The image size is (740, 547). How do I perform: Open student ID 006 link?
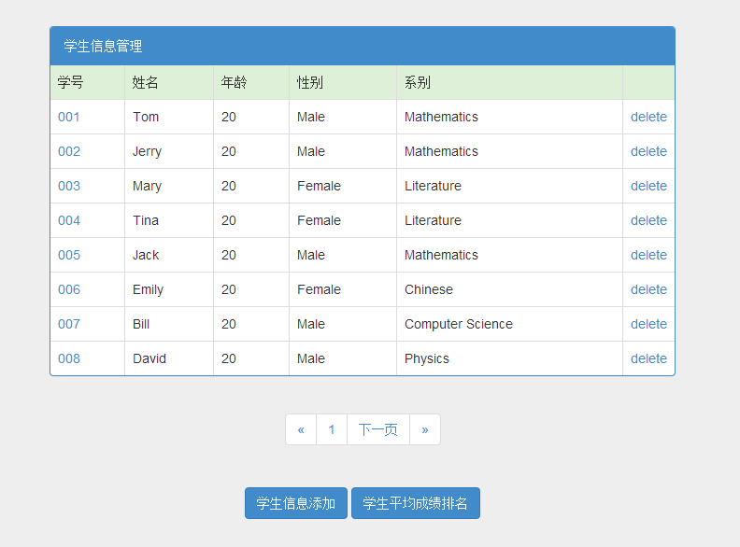click(x=69, y=289)
